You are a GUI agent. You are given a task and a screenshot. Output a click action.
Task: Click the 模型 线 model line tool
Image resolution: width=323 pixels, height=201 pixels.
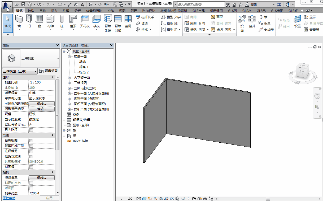[170, 23]
